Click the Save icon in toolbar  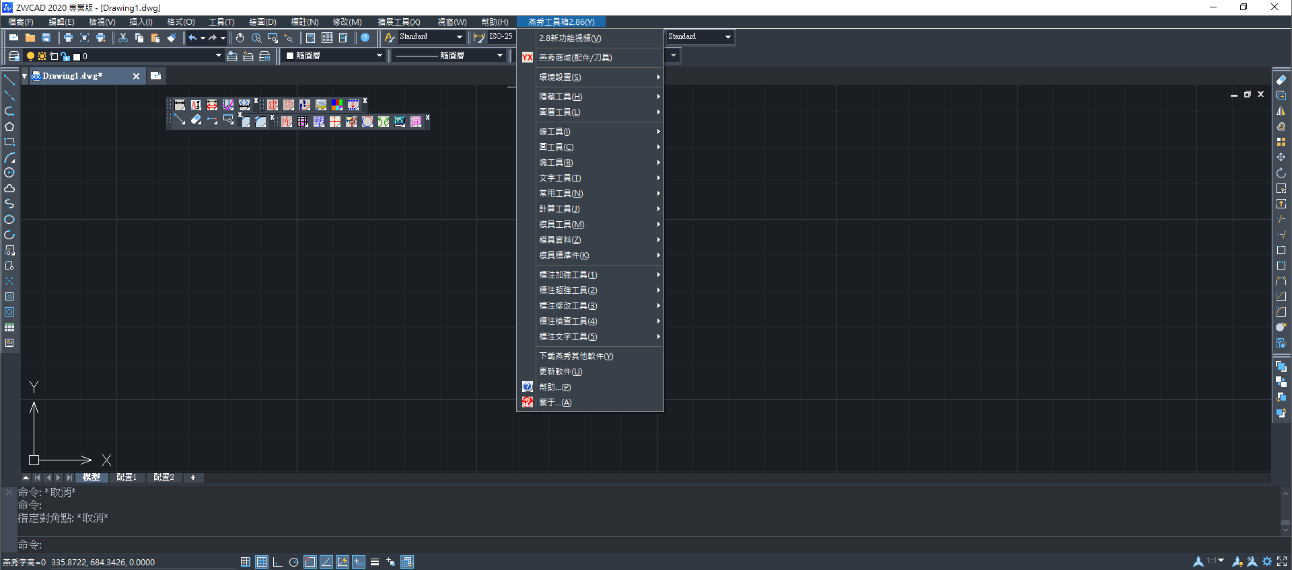(46, 38)
